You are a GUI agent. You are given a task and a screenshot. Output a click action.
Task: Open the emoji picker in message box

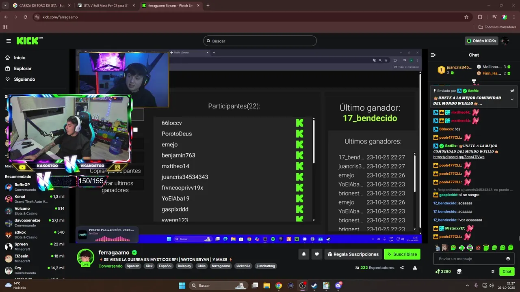pyautogui.click(x=508, y=259)
